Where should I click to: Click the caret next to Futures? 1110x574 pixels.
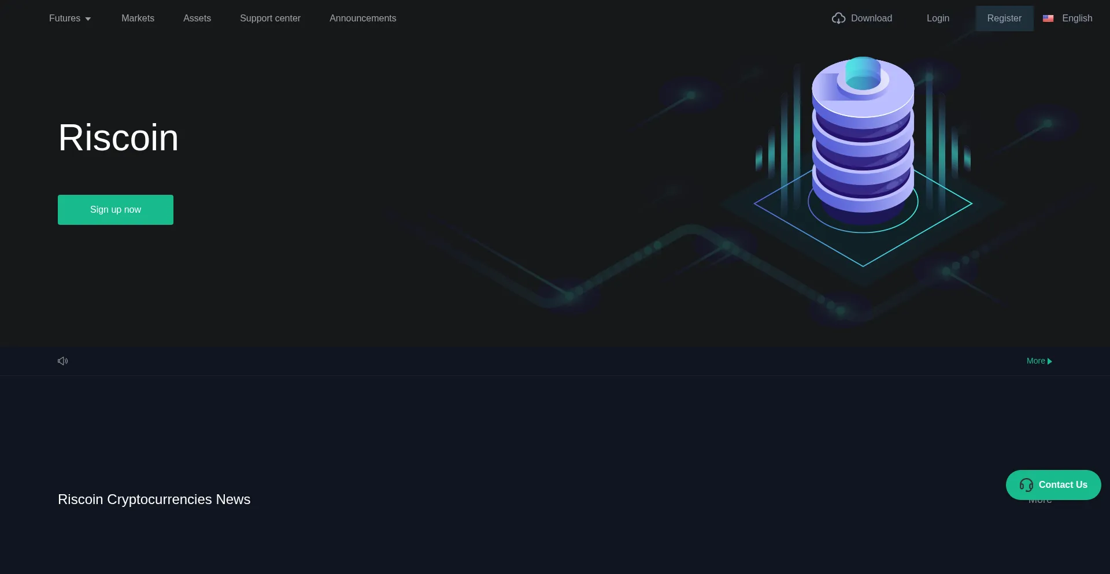[88, 18]
